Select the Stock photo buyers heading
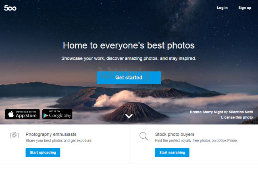This screenshot has height=170, width=258. tap(175, 134)
